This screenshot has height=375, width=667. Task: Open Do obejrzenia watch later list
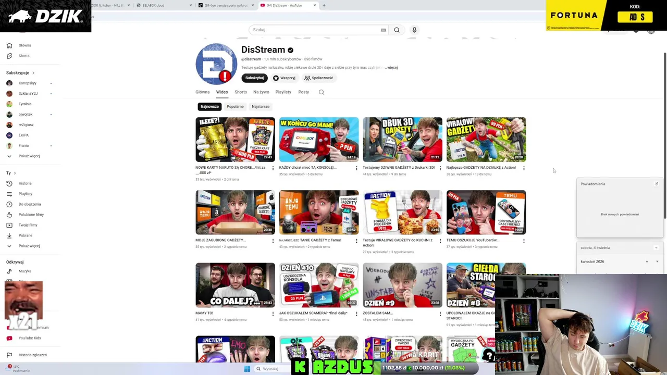coord(30,204)
